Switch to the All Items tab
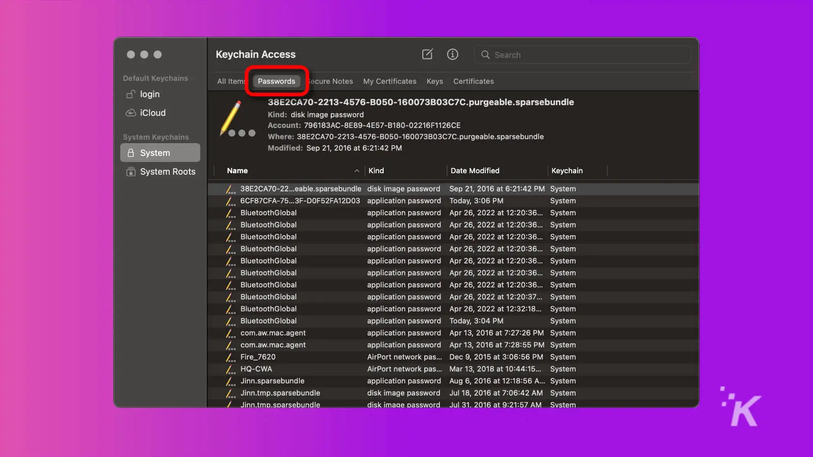The height and width of the screenshot is (457, 813). pos(231,81)
